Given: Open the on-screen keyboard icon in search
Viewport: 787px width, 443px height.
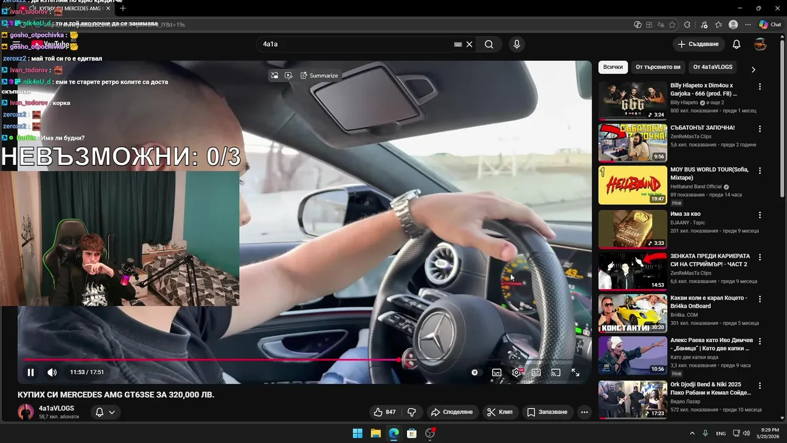Looking at the screenshot, I should 457,44.
